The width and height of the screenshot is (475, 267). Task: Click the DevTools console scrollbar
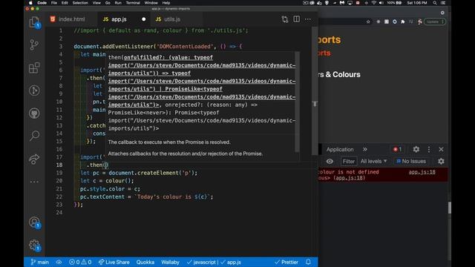450,208
